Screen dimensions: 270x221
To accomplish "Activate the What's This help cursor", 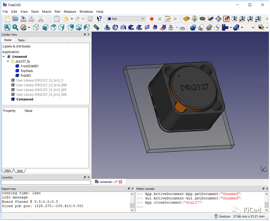I will pyautogui.click(x=99, y=19).
